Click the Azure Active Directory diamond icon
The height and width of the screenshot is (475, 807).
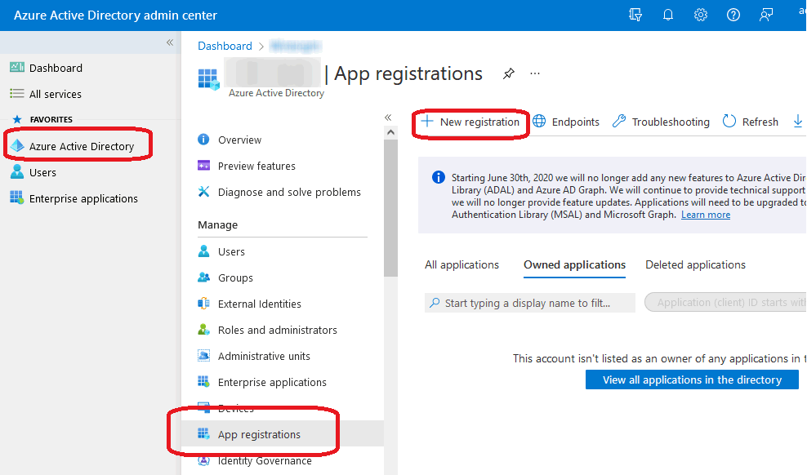(17, 146)
